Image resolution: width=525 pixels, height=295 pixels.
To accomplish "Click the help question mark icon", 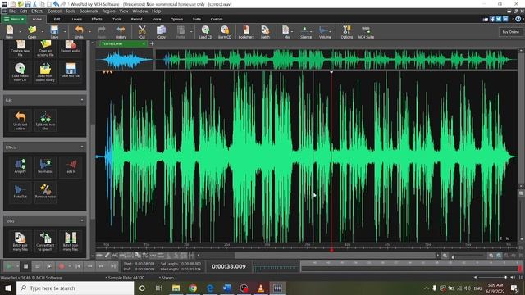I will coord(518,19).
